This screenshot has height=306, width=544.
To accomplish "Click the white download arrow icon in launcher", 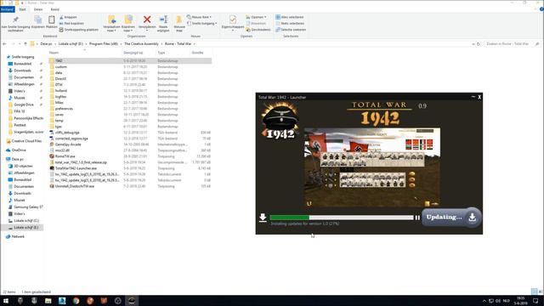I will click(x=263, y=218).
